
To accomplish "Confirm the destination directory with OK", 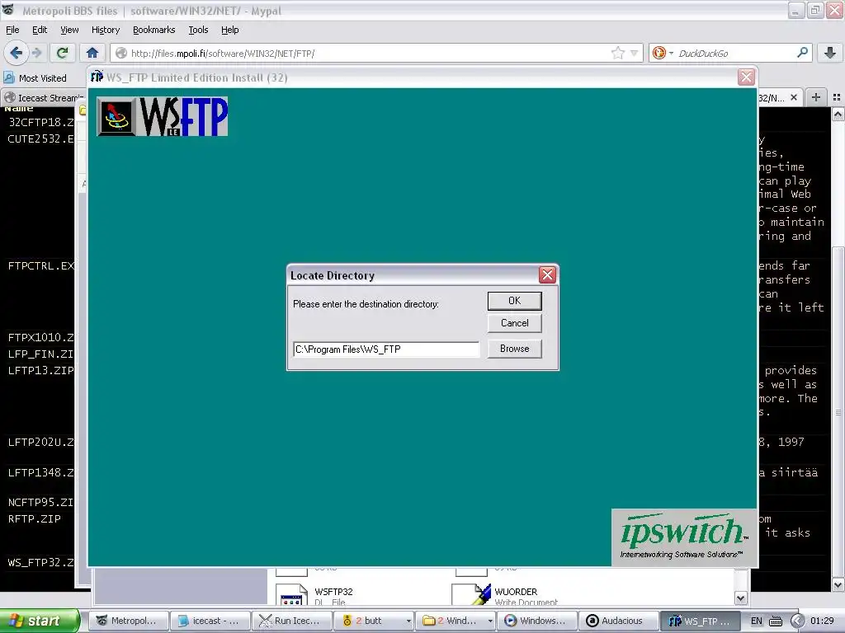I will 514,301.
